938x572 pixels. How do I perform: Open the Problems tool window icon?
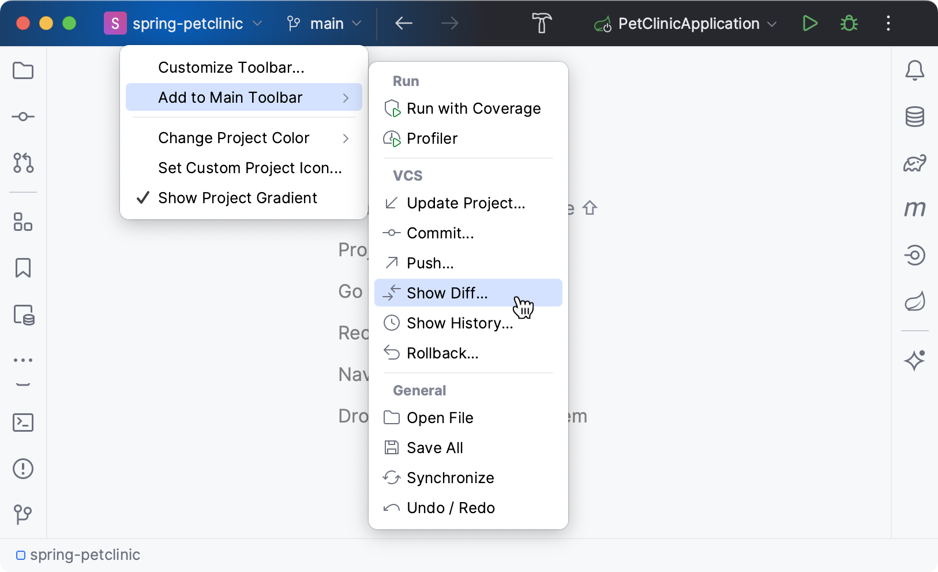(23, 469)
